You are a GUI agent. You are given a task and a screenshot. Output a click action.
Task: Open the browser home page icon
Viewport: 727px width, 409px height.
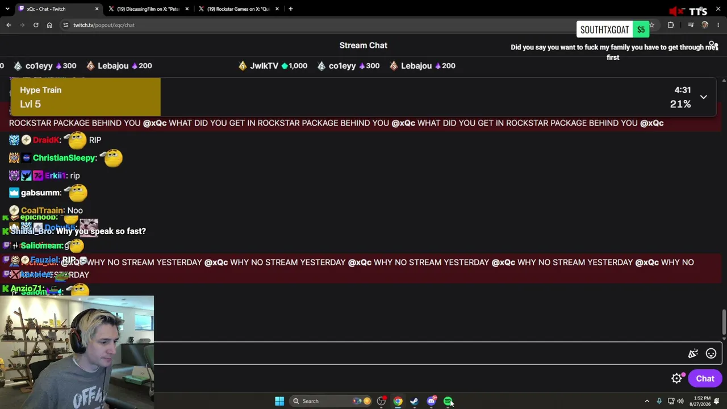(x=49, y=25)
